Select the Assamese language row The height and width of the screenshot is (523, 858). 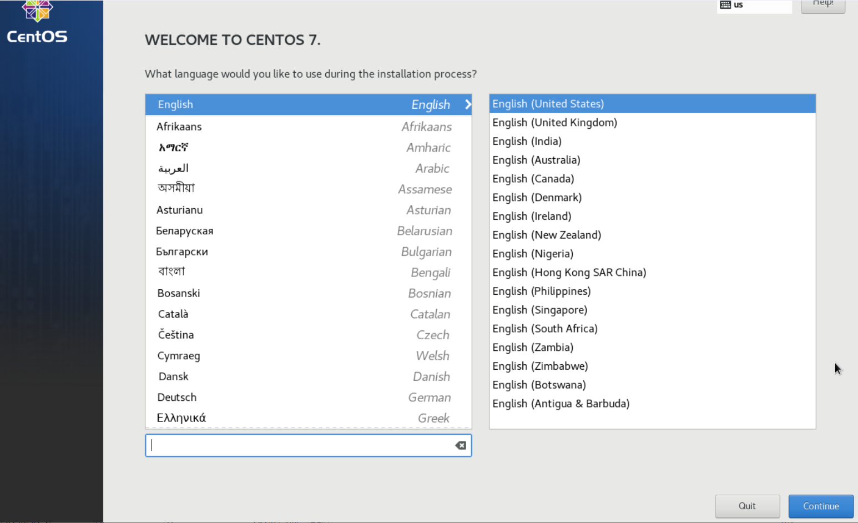pyautogui.click(x=309, y=189)
